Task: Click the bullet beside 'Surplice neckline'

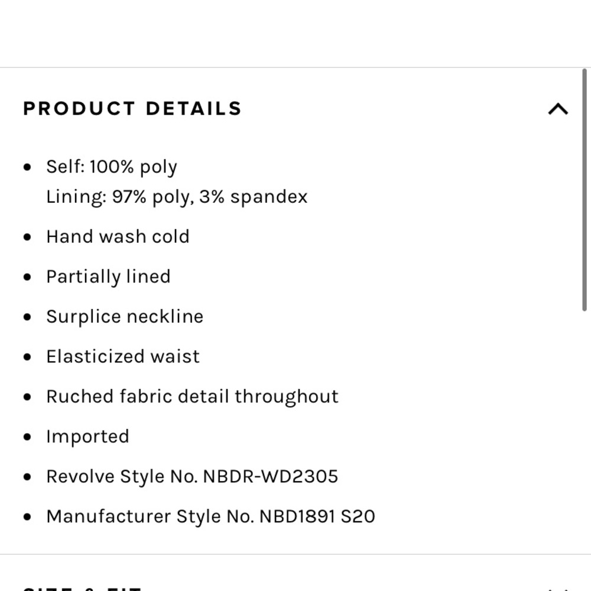Action: (x=27, y=317)
